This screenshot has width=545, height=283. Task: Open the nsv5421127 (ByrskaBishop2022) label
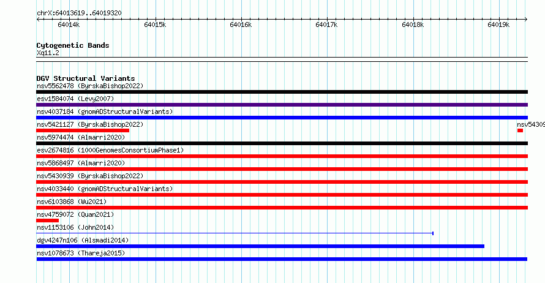[x=90, y=124]
